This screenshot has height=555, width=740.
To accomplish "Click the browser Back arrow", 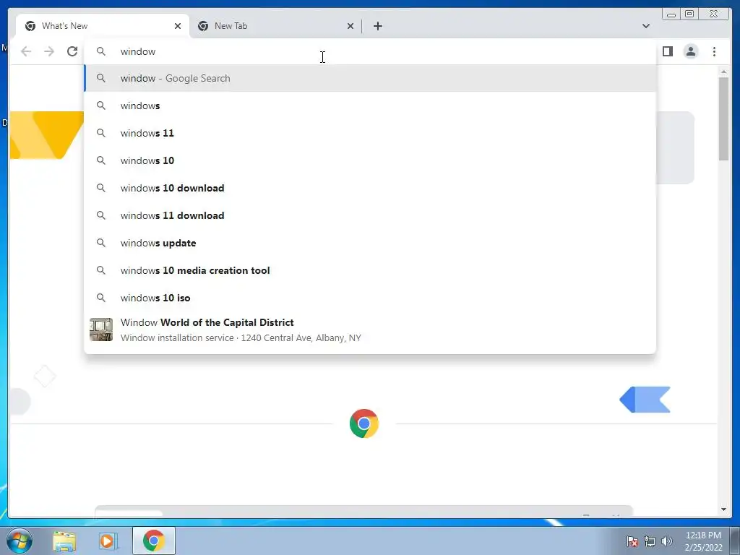I will (26, 51).
